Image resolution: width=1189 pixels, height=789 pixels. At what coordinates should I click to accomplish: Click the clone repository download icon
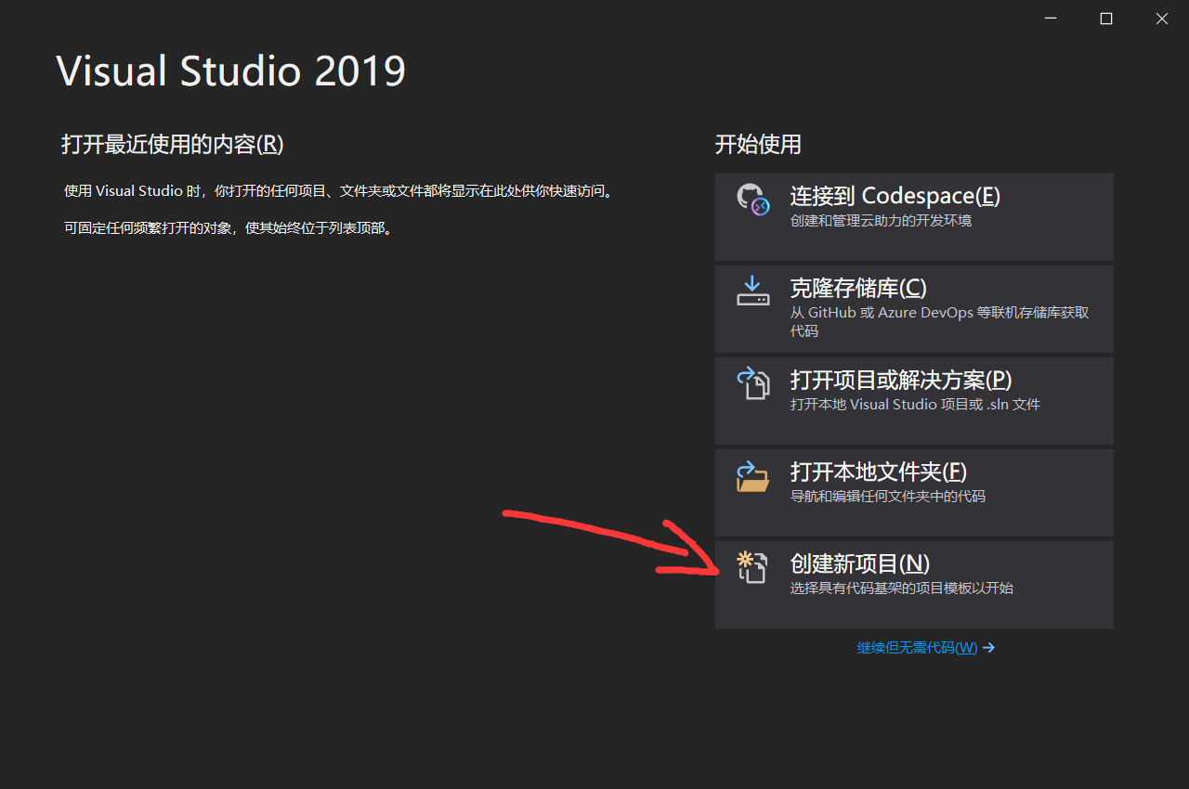pos(752,291)
